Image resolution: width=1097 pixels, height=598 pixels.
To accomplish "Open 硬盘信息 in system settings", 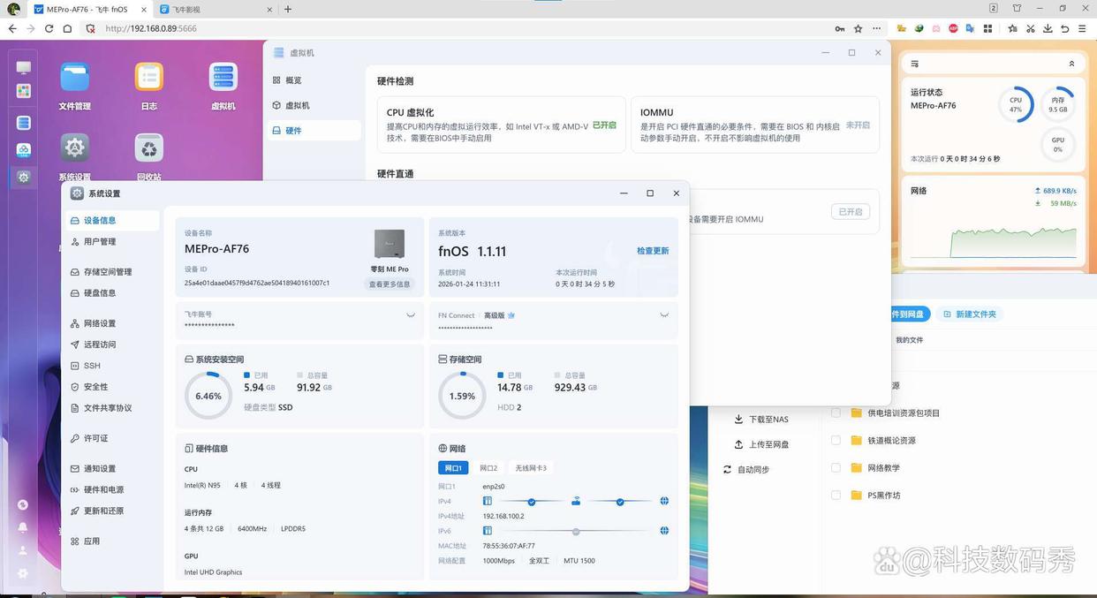I will (x=113, y=293).
